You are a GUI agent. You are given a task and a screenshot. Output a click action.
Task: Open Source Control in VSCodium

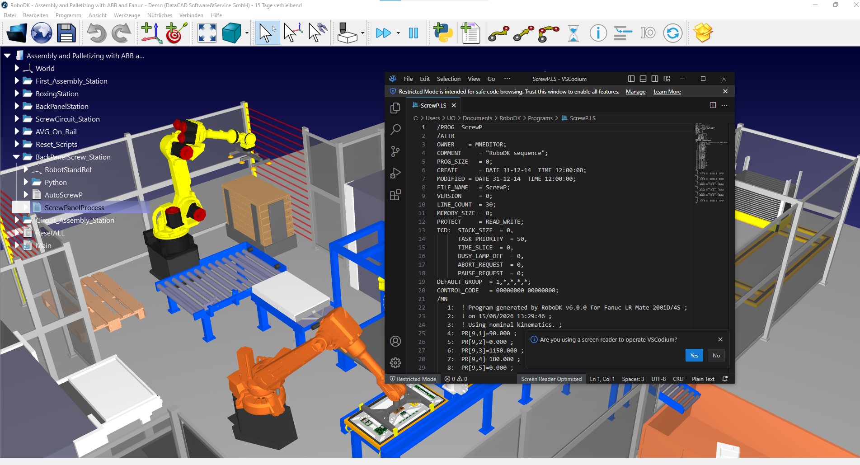[395, 151]
